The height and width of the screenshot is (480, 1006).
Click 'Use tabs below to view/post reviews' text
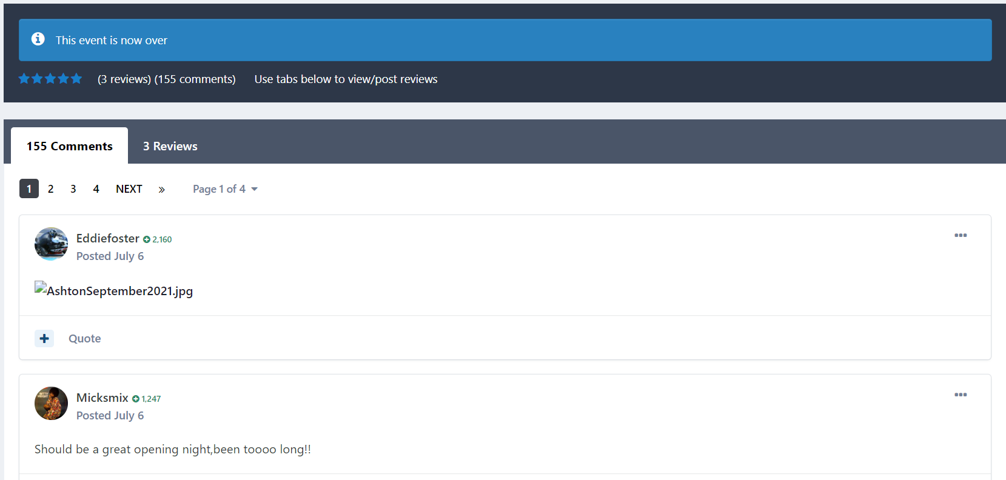click(346, 79)
